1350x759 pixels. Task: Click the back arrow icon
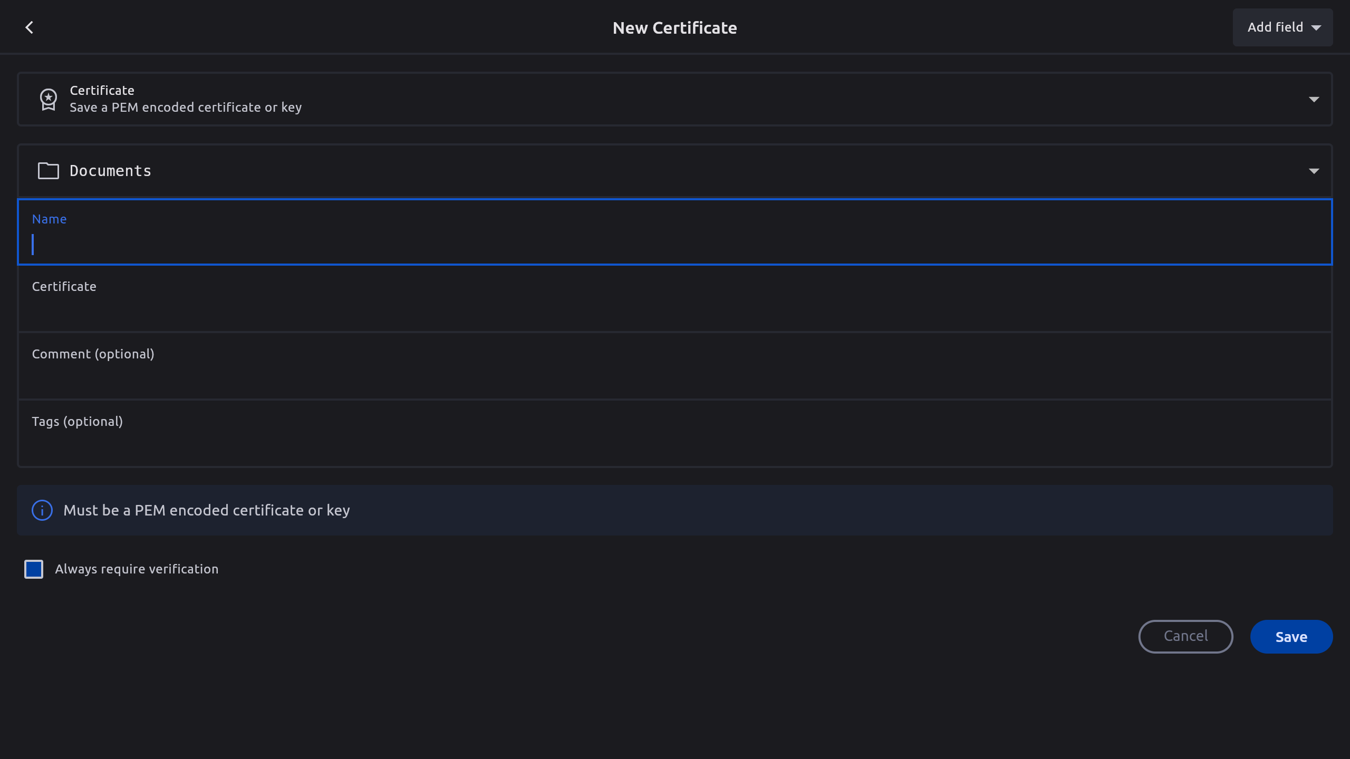pyautogui.click(x=30, y=27)
